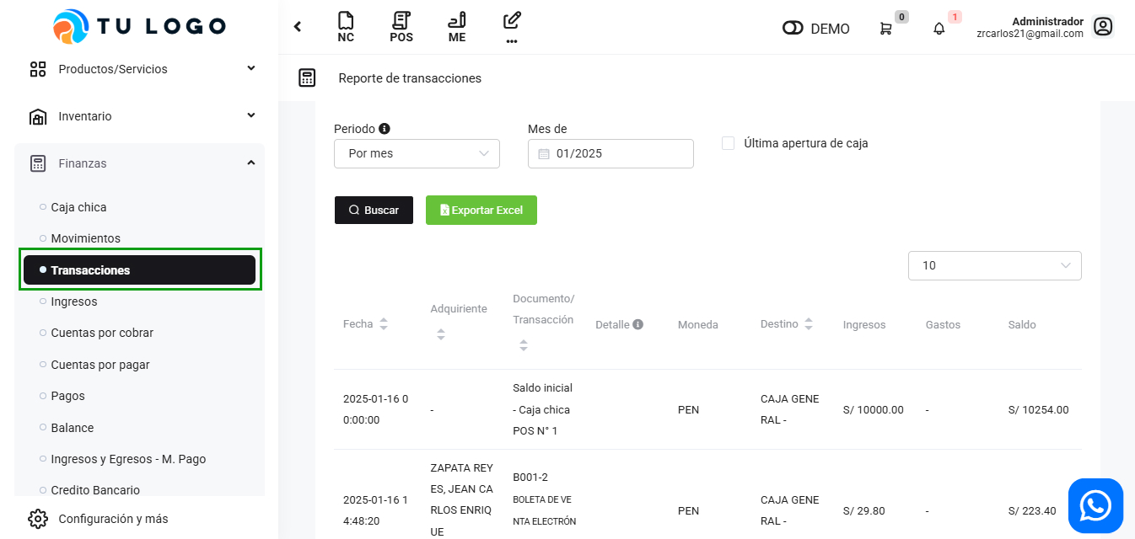Open the notifications bell
The height and width of the screenshot is (539, 1135).
click(x=939, y=29)
